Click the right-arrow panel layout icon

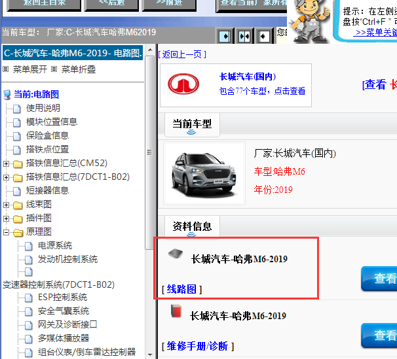(x=225, y=37)
